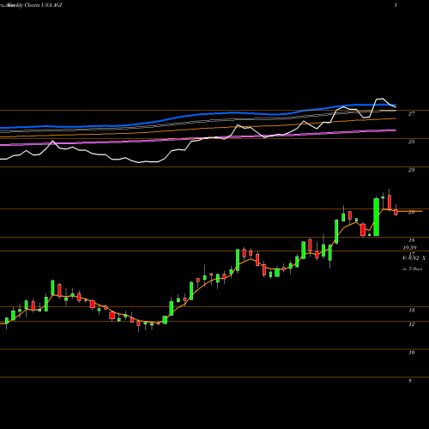This screenshot has height=429, width=429.
Task: Click the current price value 19.59
Action: pos(409,248)
